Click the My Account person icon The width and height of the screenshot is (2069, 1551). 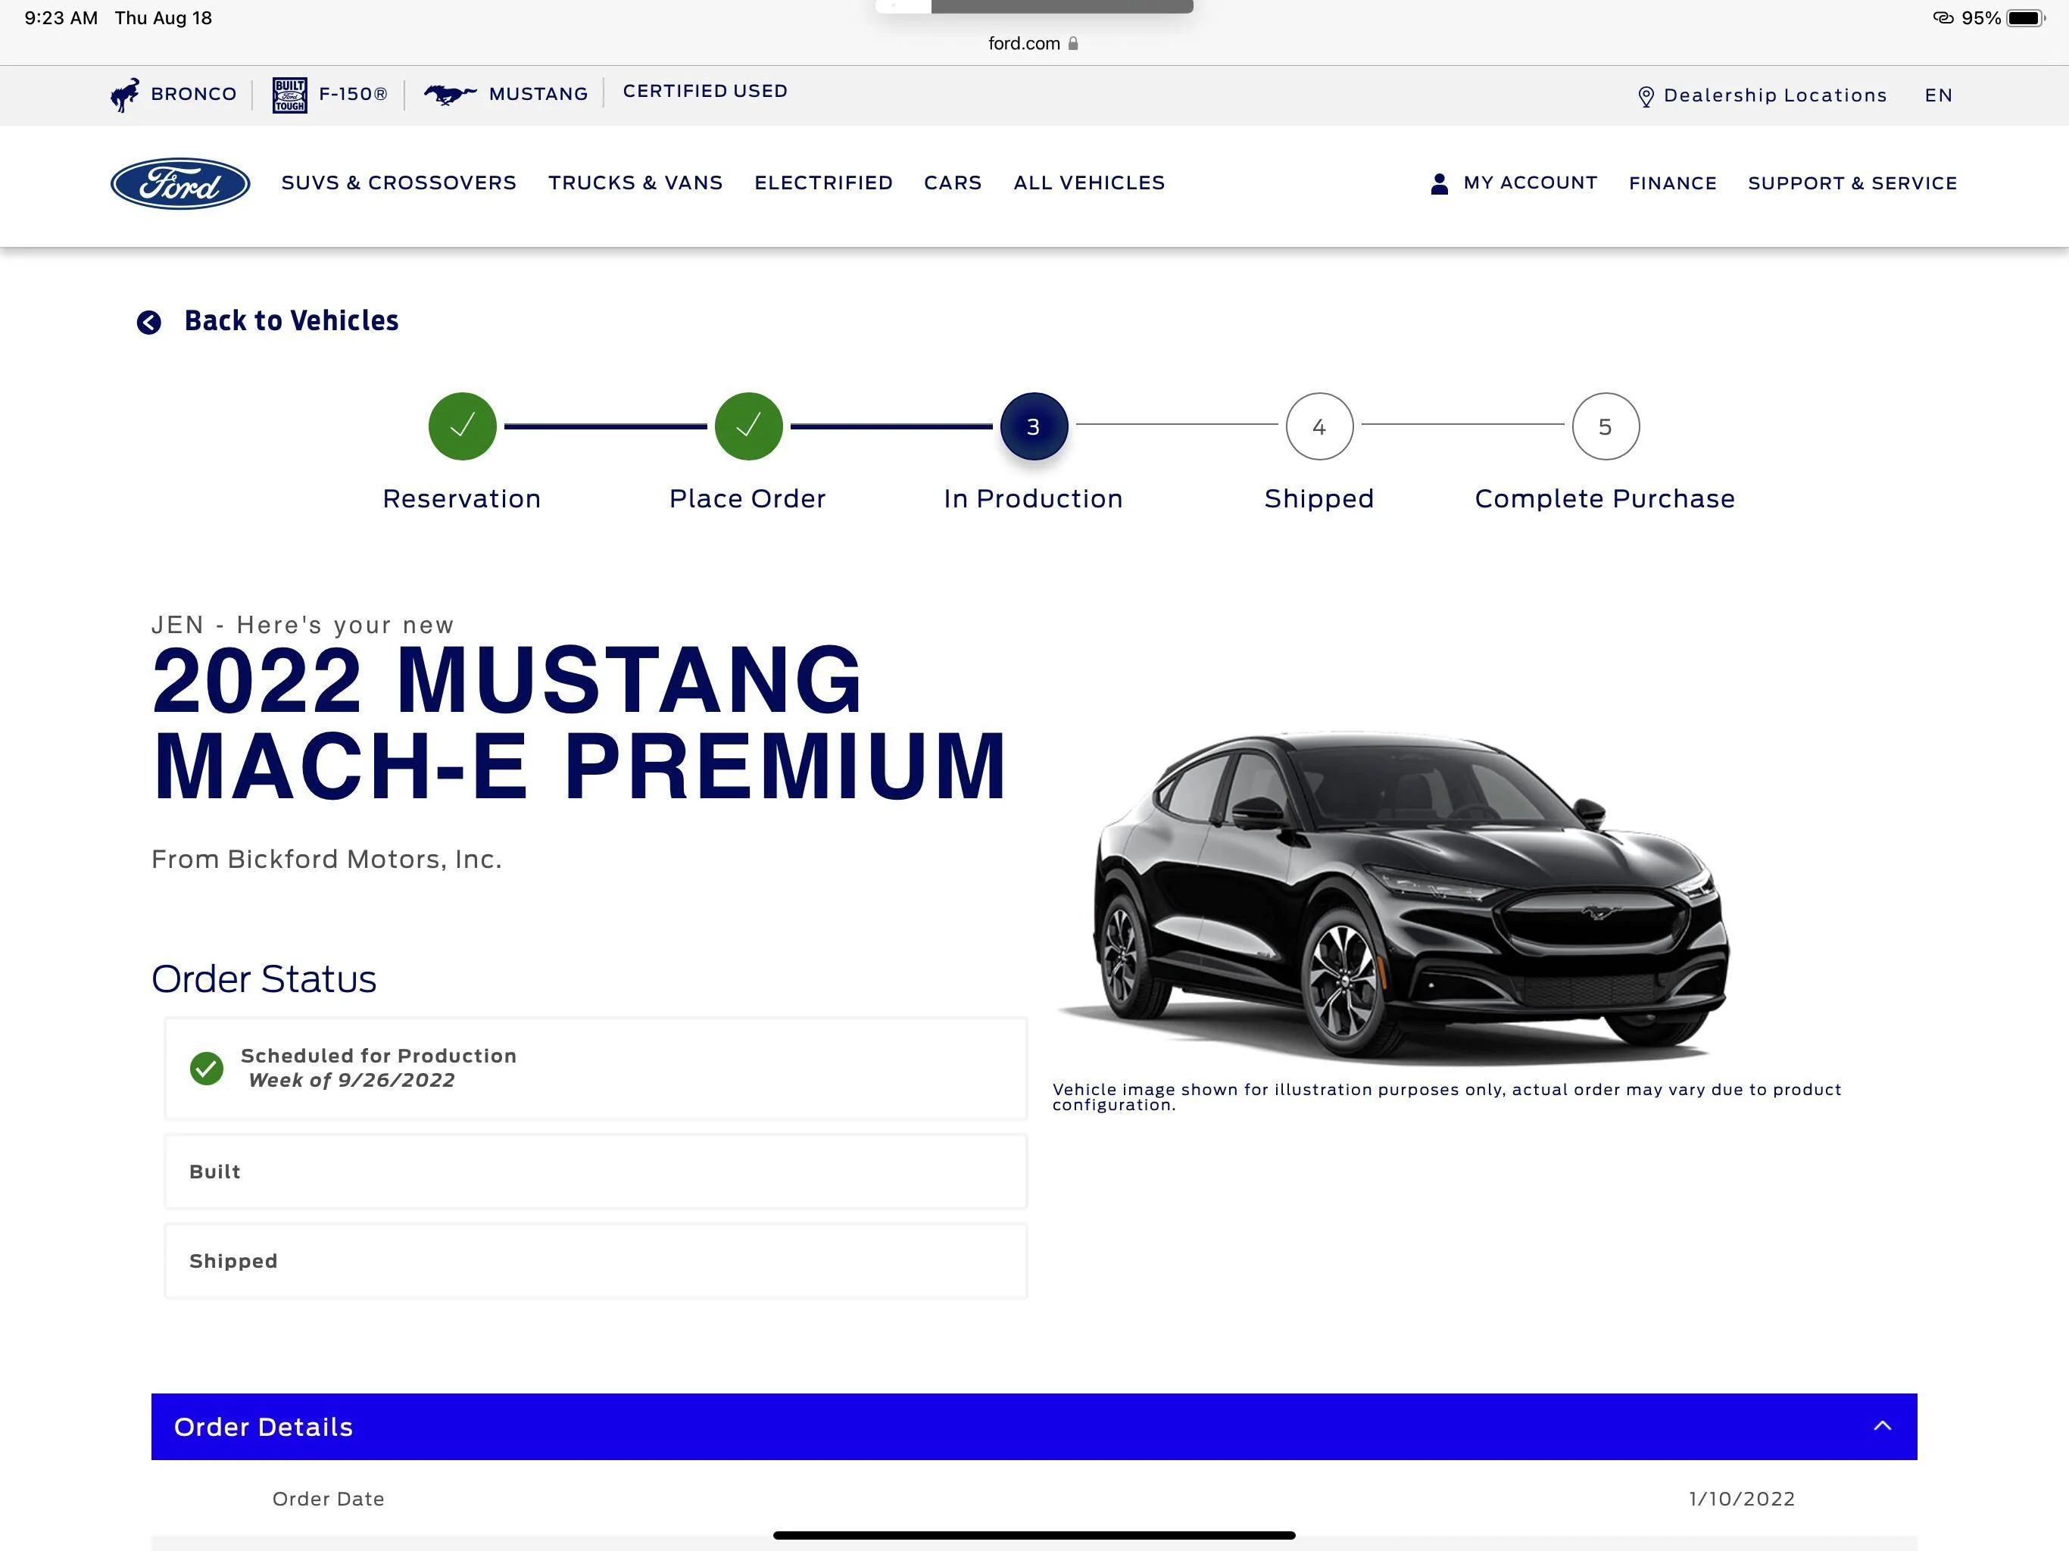click(1440, 183)
